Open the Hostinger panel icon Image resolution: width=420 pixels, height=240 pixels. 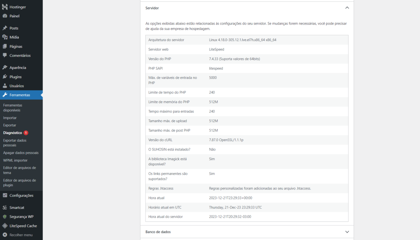pyautogui.click(x=5, y=7)
